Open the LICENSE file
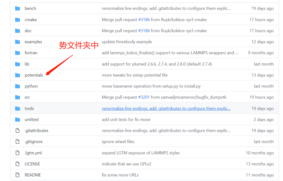Screen dimensions: 283x181 (x=32, y=164)
